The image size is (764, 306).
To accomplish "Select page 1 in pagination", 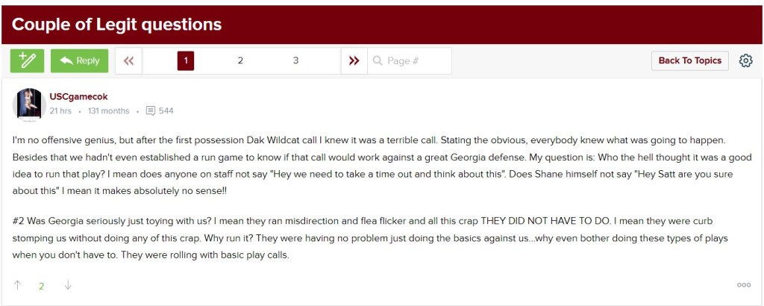I will [185, 60].
